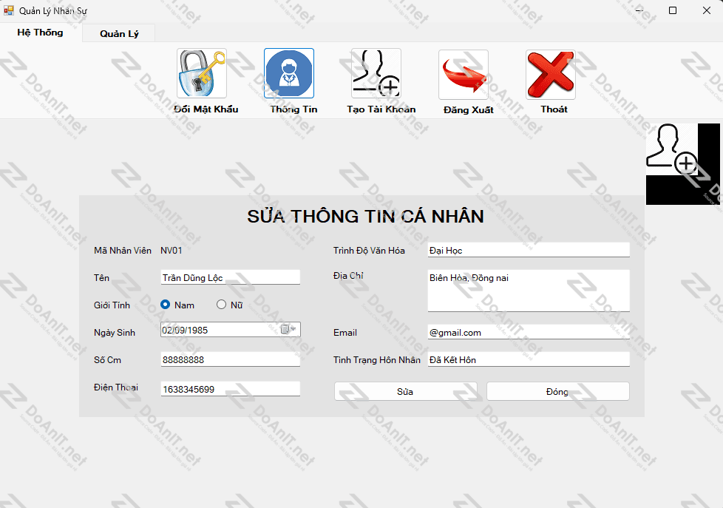
Task: Click the Địa Chỉ text area
Action: pyautogui.click(x=529, y=291)
